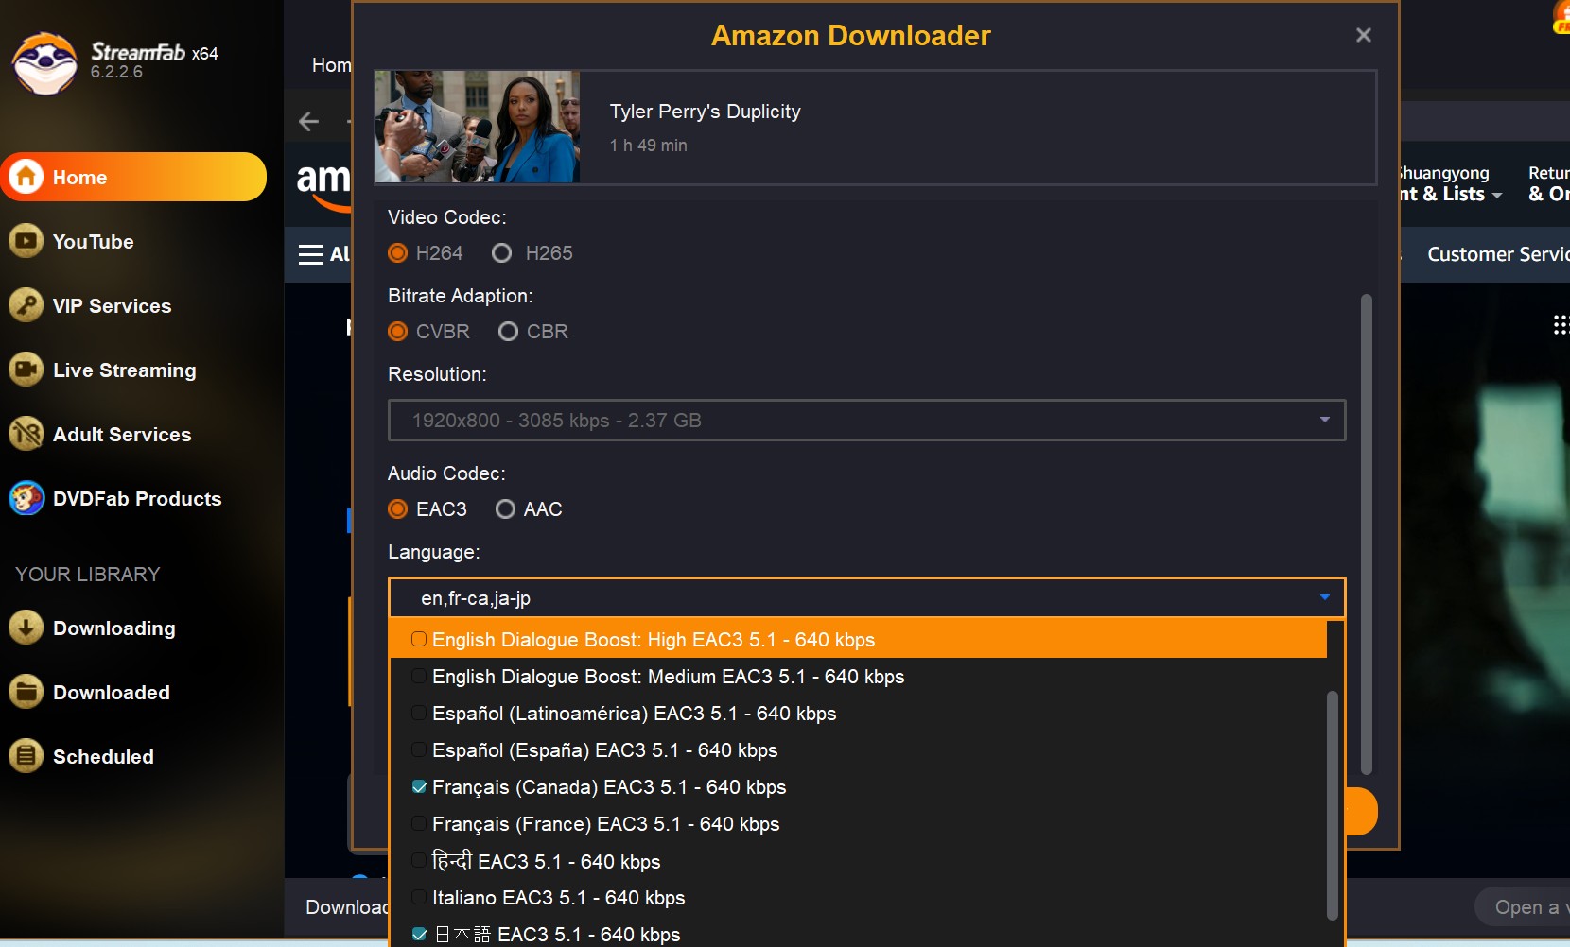Screen dimensions: 1570x947
Task: Collapse the Language dropdown arrow
Action: coord(1324,597)
